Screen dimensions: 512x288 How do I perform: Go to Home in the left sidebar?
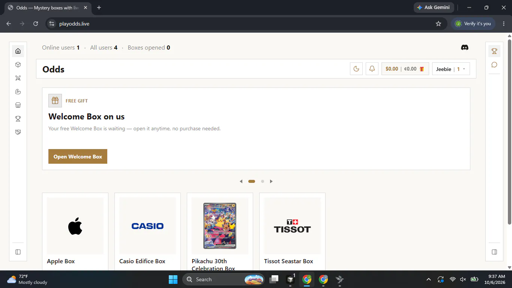click(18, 51)
